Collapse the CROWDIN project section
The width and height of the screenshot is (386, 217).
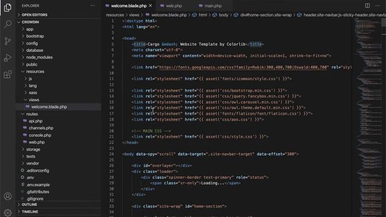pos(30,22)
